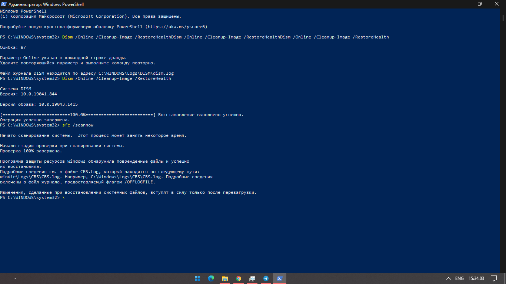Viewport: 506px width, 284px height.
Task: Open the Windows Start menu
Action: [x=197, y=278]
